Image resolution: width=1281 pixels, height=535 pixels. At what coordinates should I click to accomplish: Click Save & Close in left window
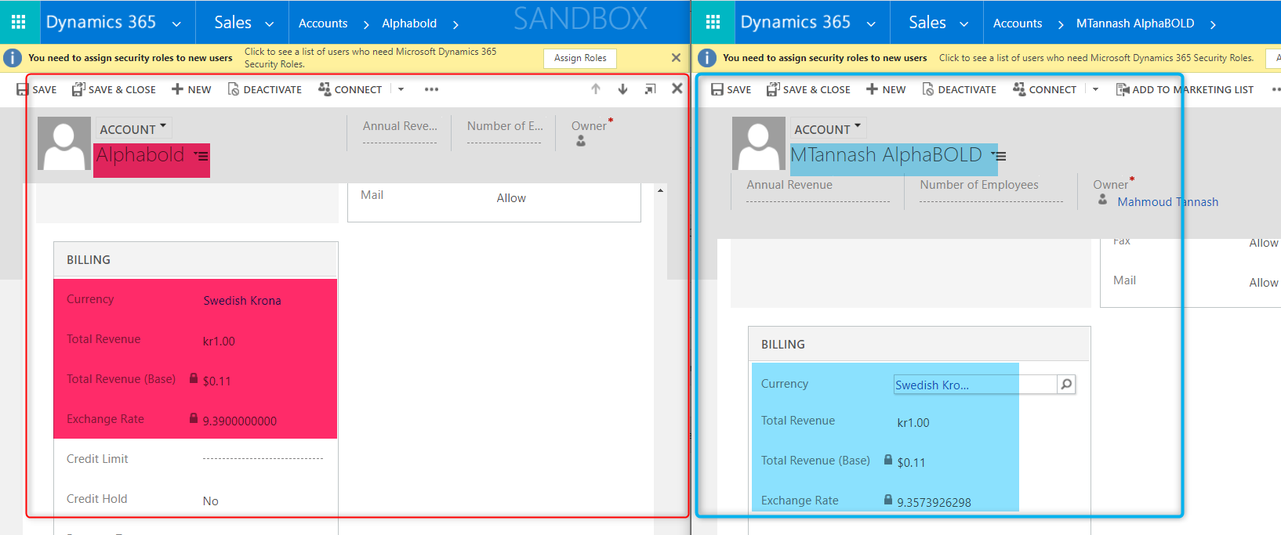point(114,89)
